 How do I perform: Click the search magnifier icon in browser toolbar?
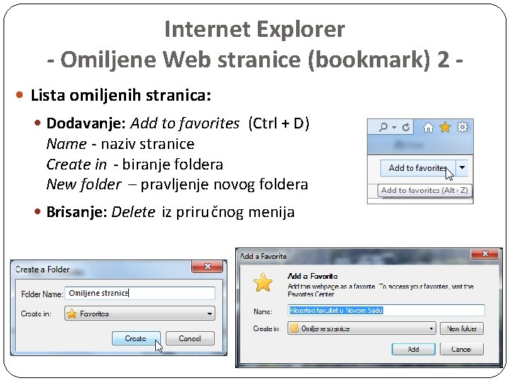(x=383, y=127)
